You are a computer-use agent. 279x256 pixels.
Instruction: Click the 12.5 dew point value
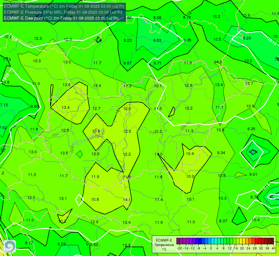click(127, 131)
